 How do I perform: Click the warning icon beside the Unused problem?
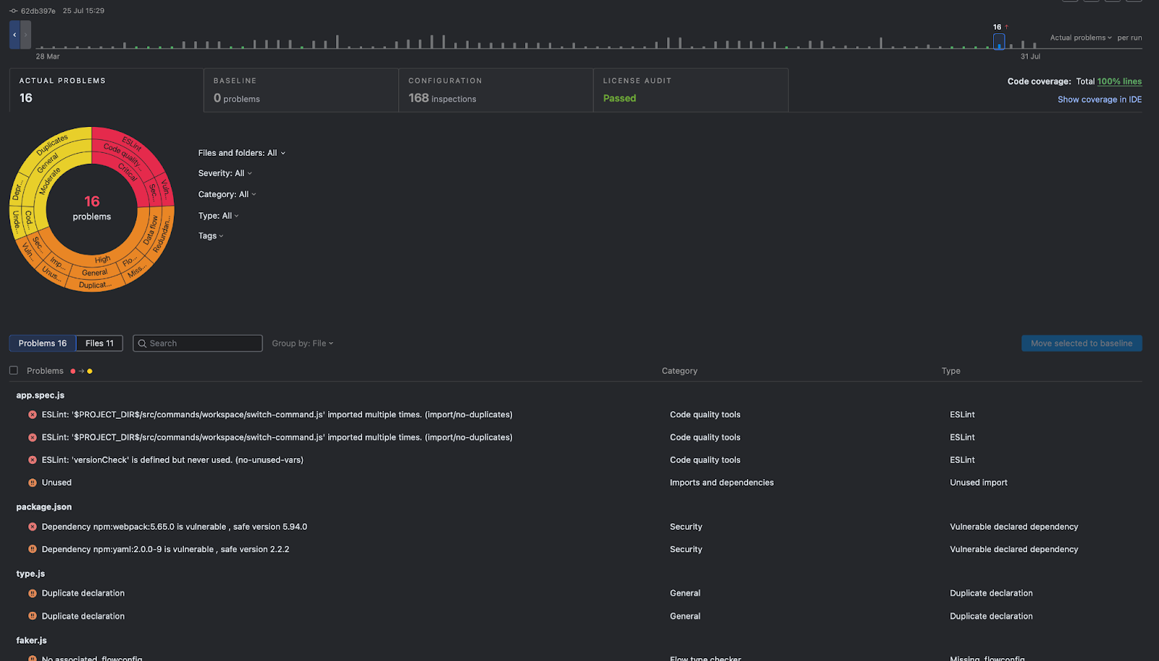[33, 483]
